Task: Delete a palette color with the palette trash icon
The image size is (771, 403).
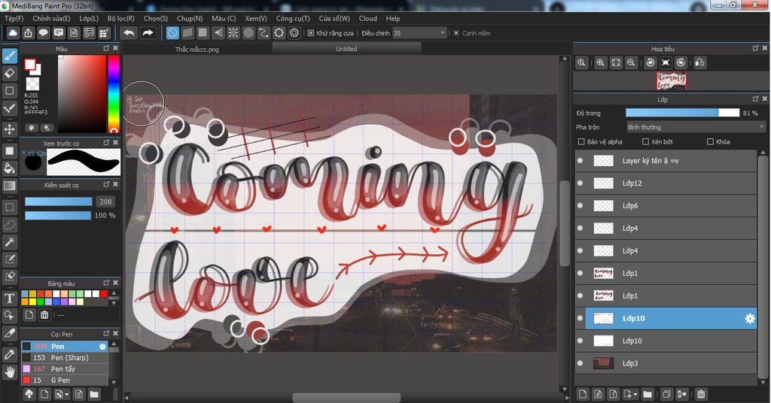Action: [x=44, y=314]
